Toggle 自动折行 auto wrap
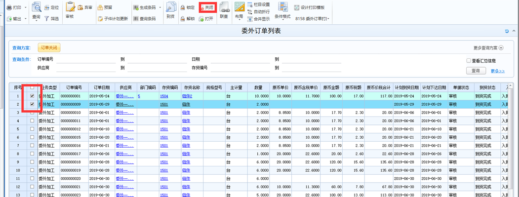The width and height of the screenshot is (519, 197). [x=259, y=11]
